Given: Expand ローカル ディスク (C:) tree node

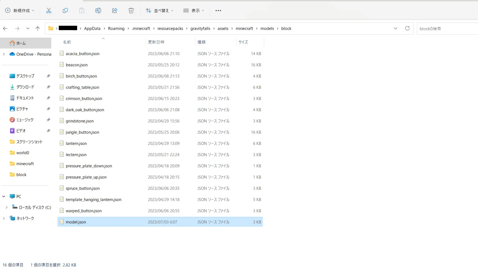Looking at the screenshot, I should coord(7,207).
